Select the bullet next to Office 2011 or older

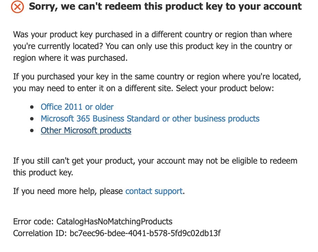point(32,107)
